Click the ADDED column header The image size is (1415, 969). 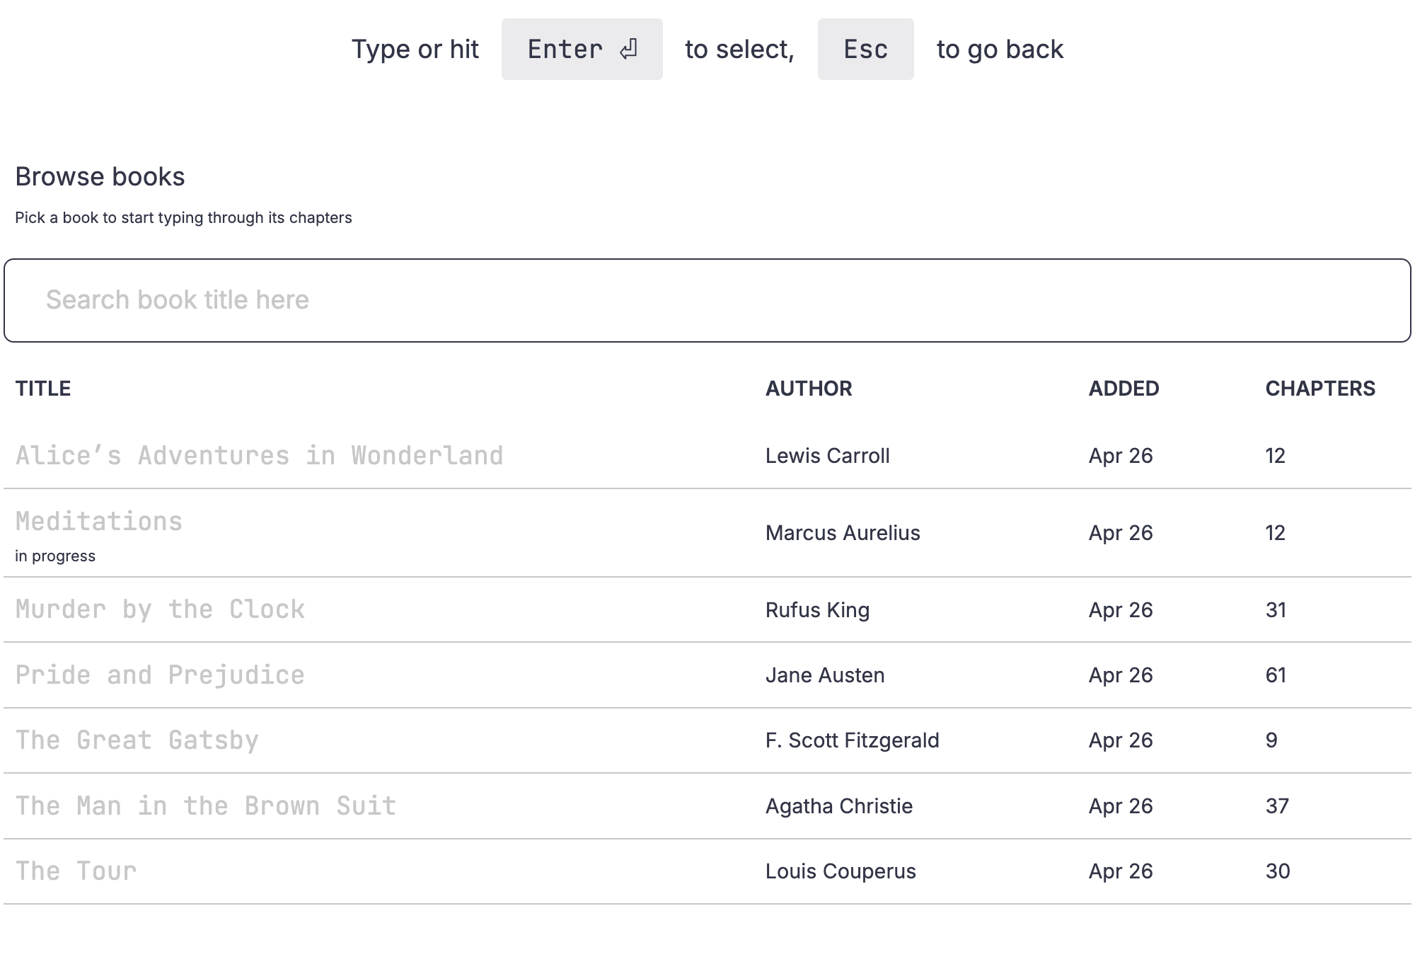1124,389
